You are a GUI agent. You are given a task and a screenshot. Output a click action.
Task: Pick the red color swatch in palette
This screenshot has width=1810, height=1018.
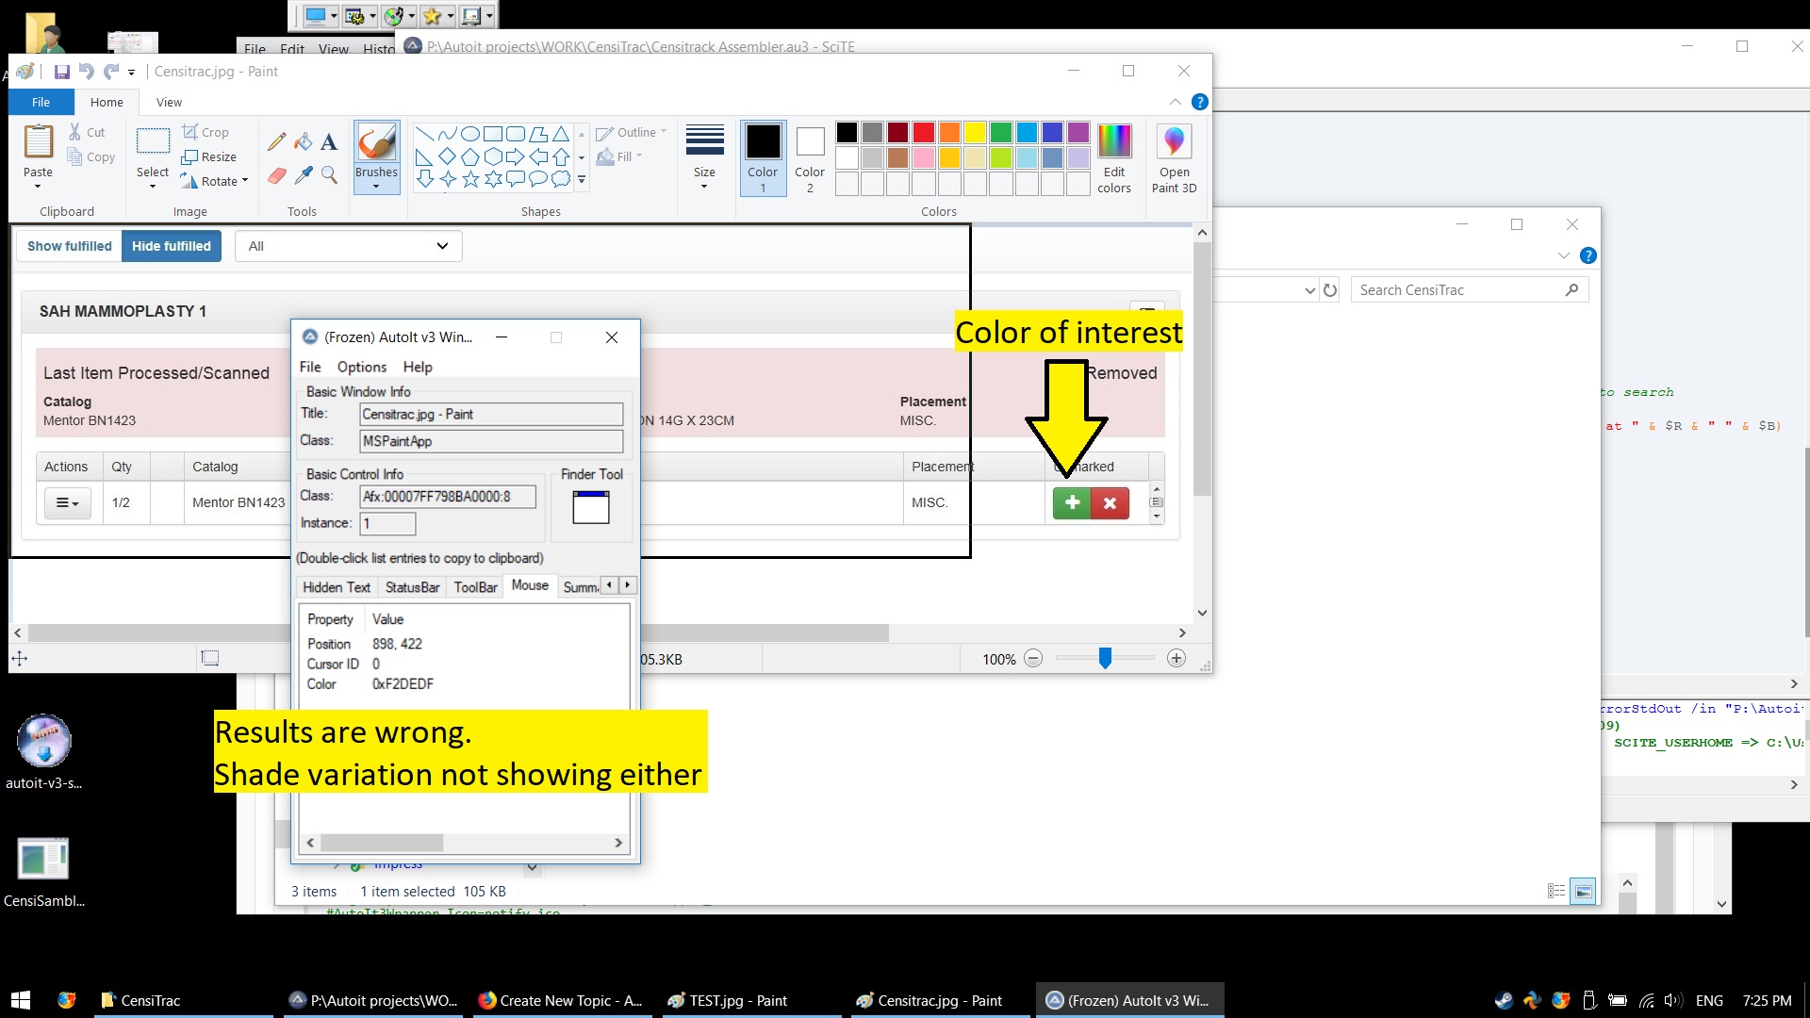coord(924,133)
